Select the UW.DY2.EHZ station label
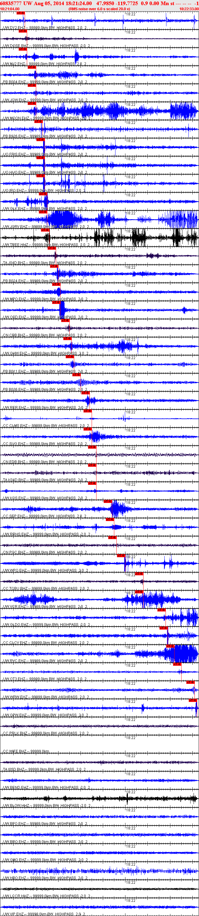199x916 pixels. pos(14,28)
